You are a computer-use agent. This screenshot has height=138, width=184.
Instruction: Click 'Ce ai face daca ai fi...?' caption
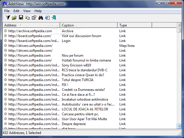pyautogui.click(x=78, y=95)
